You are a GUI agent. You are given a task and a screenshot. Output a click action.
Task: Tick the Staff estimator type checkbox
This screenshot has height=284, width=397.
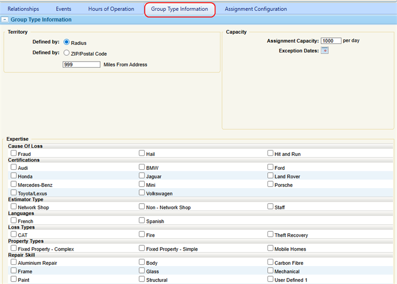click(270, 206)
